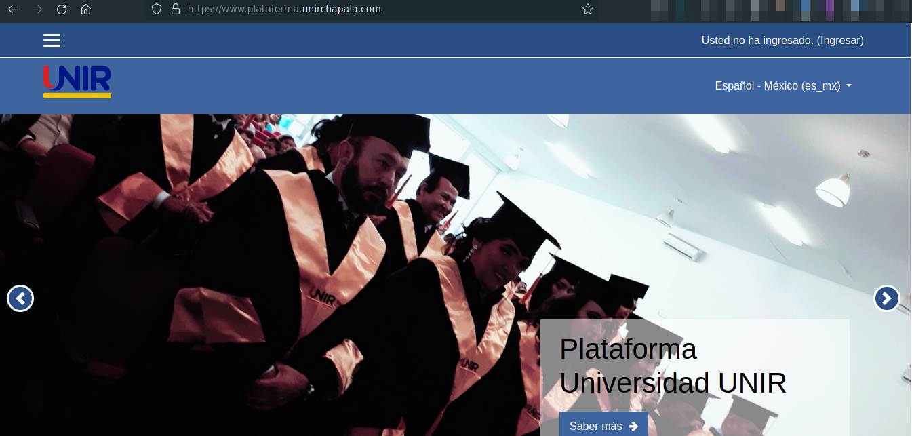
Task: Bookmark this page with the star
Action: coord(588,9)
